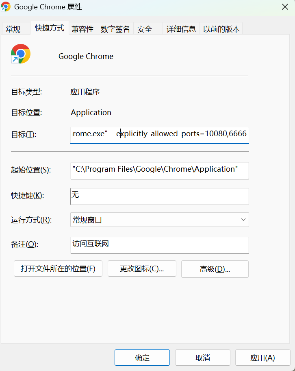View the 以前的版本 tab

(221, 29)
